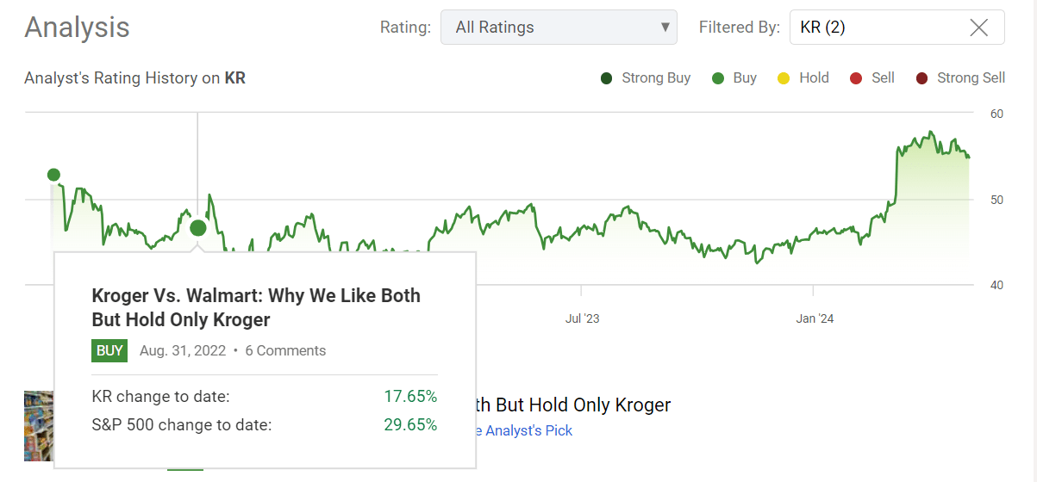Open the Kroger Vs. Walmart tooltip headline

[x=256, y=307]
